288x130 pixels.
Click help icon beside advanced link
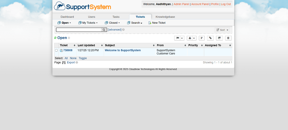point(123,30)
